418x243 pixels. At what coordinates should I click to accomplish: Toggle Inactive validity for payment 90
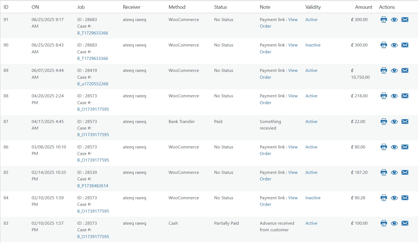pyautogui.click(x=313, y=45)
